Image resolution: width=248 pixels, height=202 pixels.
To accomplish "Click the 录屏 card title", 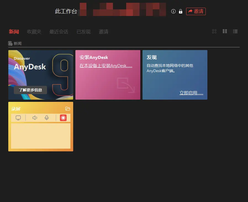I will tap(16, 109).
